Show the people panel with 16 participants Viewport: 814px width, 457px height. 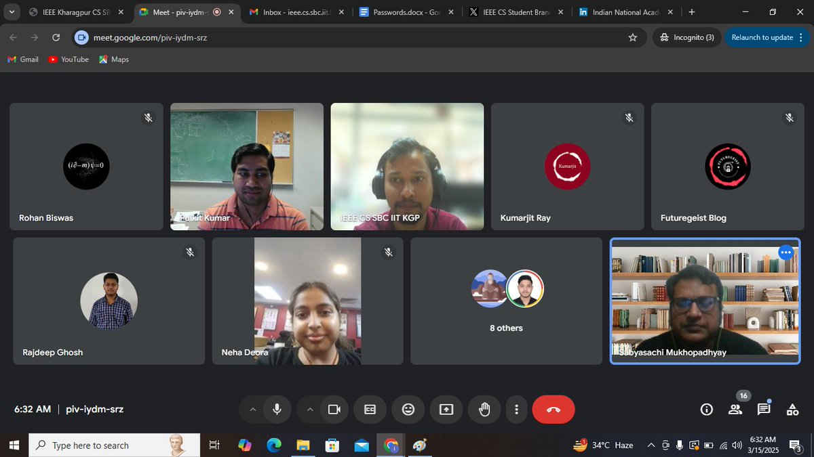(735, 410)
